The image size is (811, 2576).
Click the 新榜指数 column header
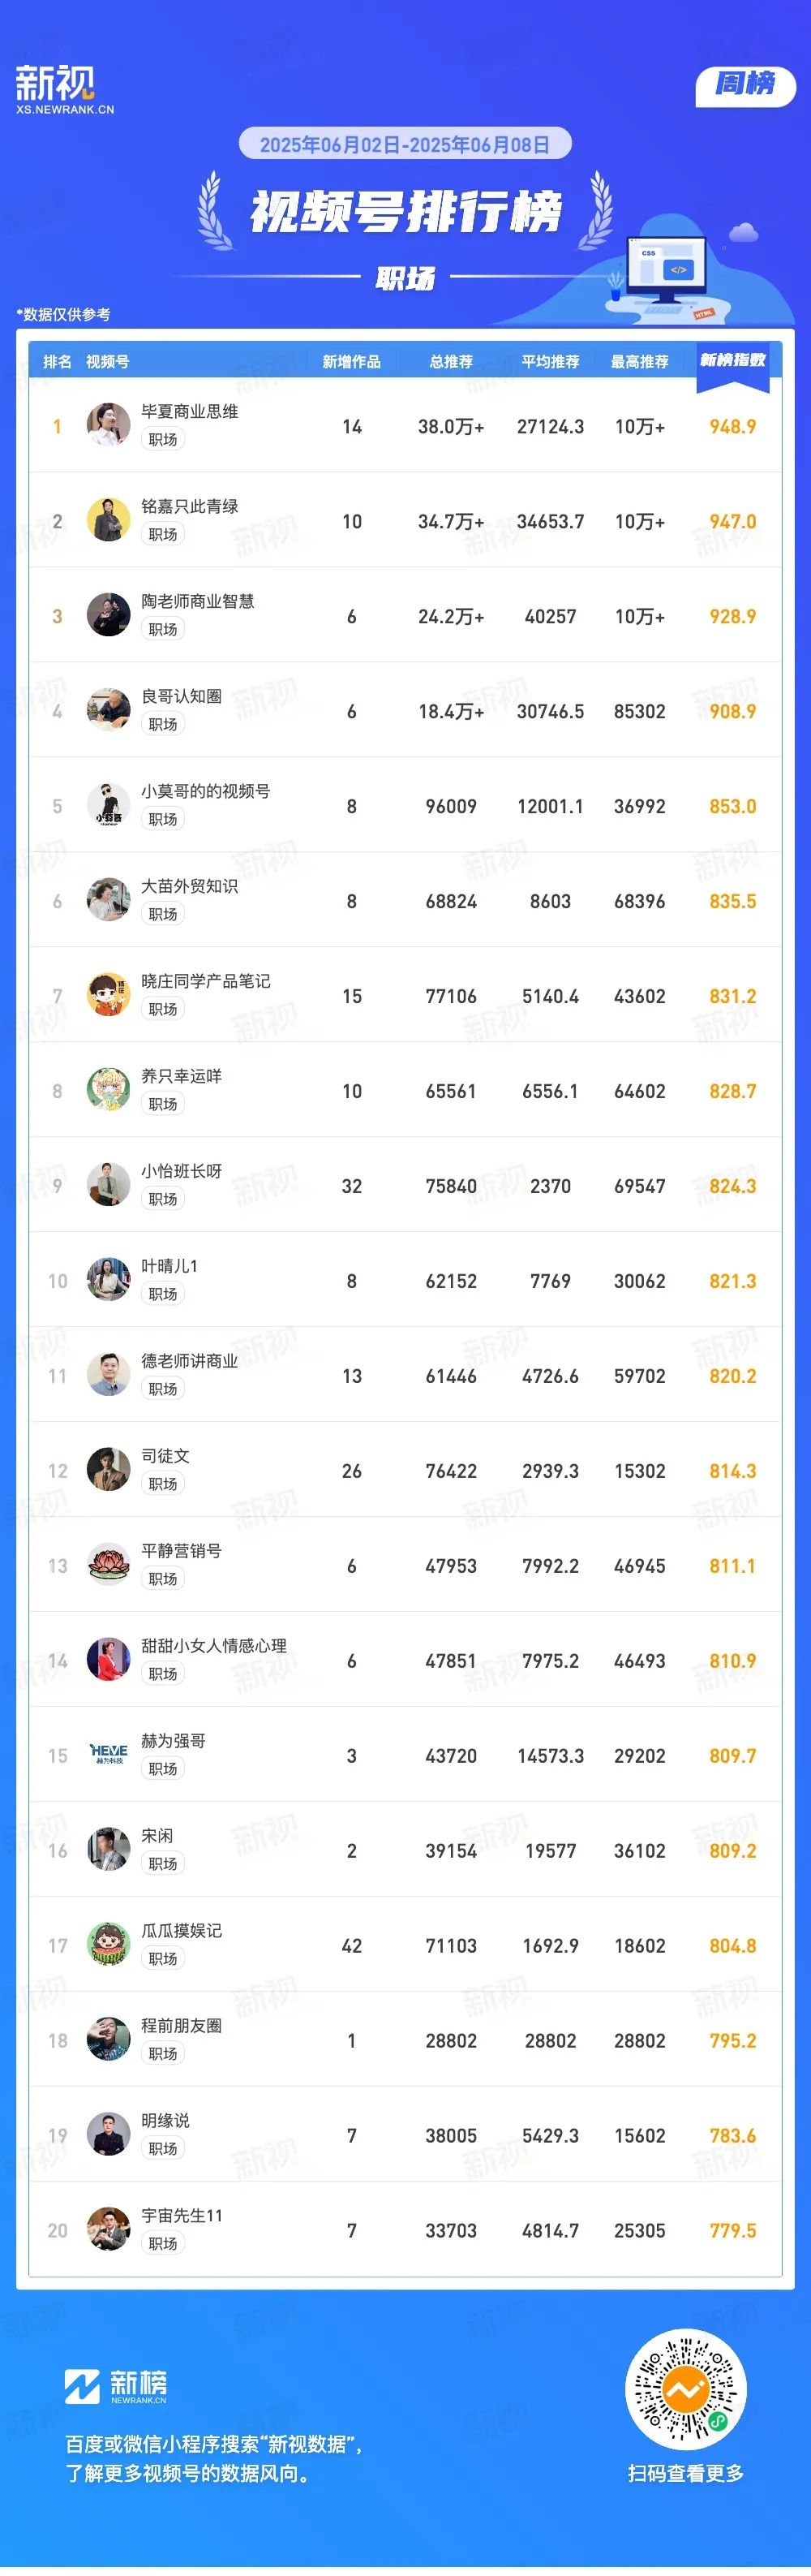coord(732,360)
